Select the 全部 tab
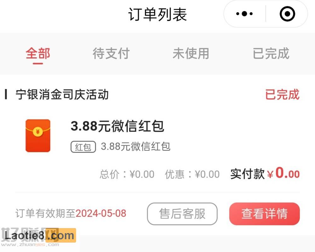 (38, 53)
